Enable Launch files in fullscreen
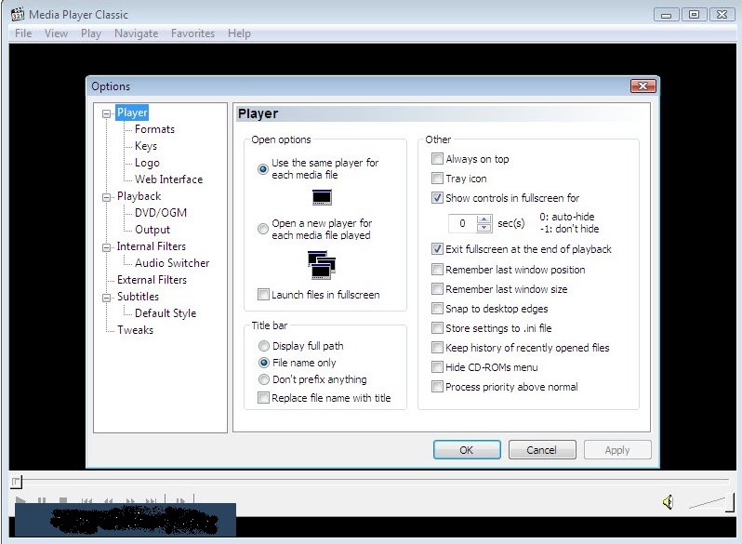Image resolution: width=742 pixels, height=544 pixels. (263, 295)
